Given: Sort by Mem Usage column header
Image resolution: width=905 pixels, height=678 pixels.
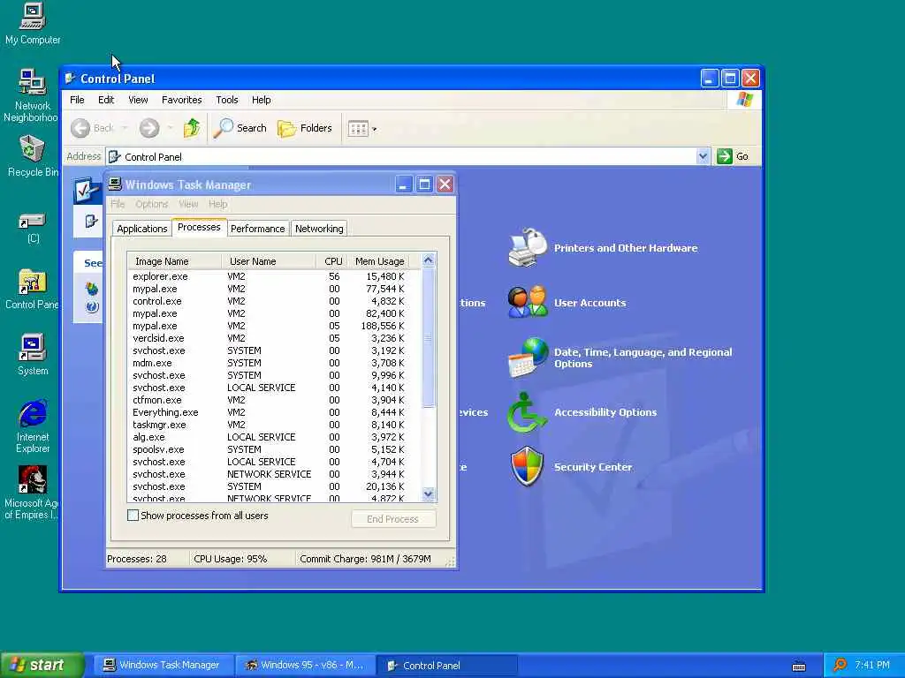Looking at the screenshot, I should click(x=379, y=261).
